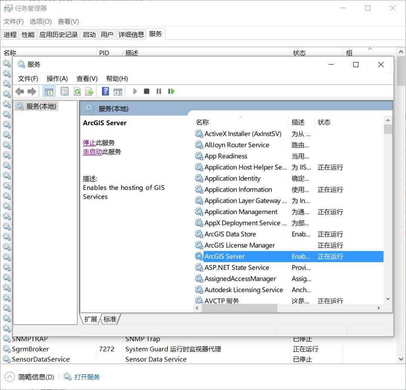Click services horizontal scrollbar right arrow

378,308
